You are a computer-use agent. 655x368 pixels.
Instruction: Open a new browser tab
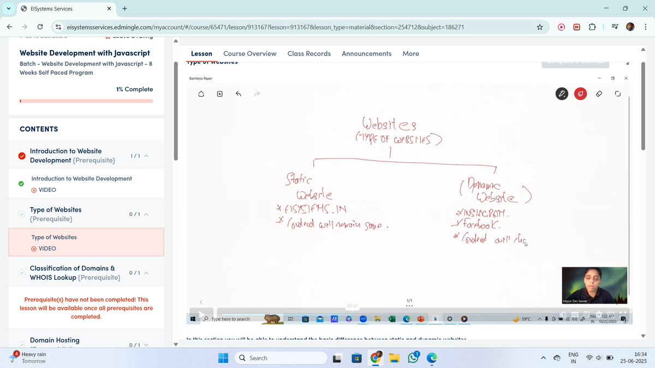(x=124, y=9)
